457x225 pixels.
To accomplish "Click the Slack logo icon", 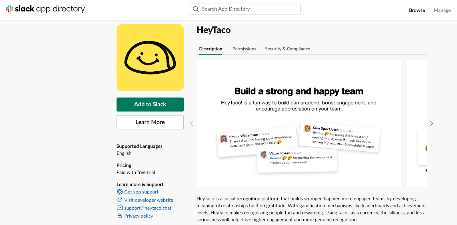I will (9, 9).
